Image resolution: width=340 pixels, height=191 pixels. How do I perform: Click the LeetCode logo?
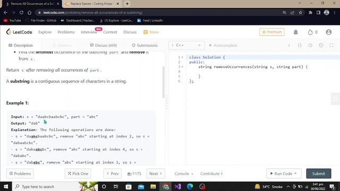point(19,32)
